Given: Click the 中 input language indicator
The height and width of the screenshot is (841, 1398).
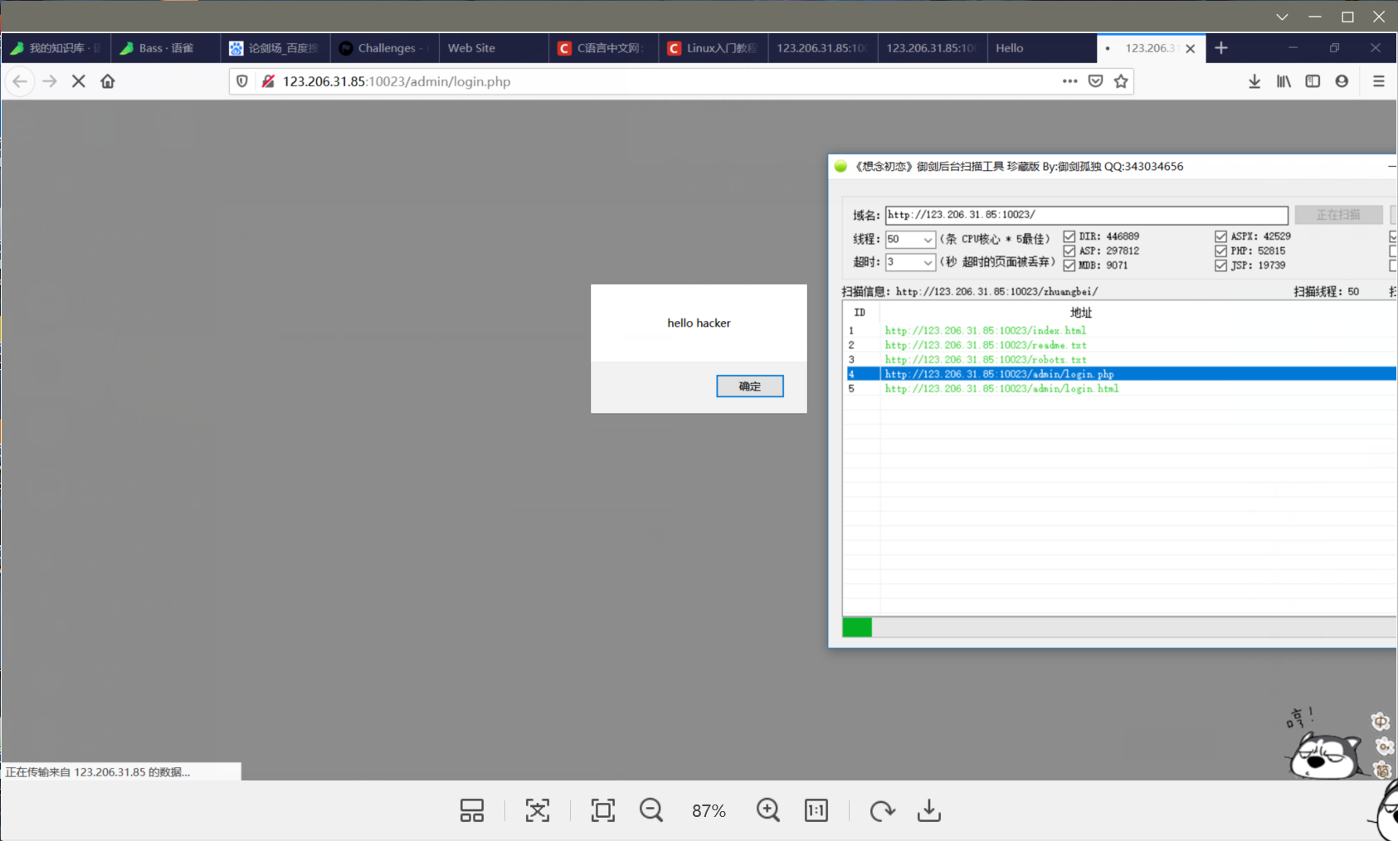Looking at the screenshot, I should tap(1380, 722).
